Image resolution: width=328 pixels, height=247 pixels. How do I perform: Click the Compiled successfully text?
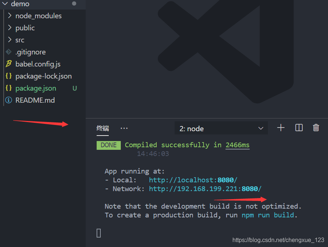click(x=167, y=145)
